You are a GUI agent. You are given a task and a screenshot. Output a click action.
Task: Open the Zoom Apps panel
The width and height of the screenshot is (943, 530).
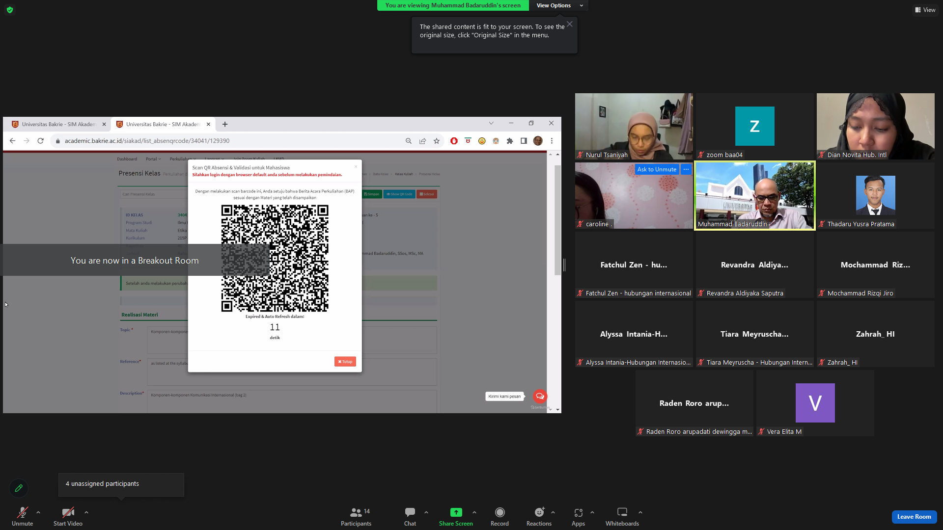point(578,517)
